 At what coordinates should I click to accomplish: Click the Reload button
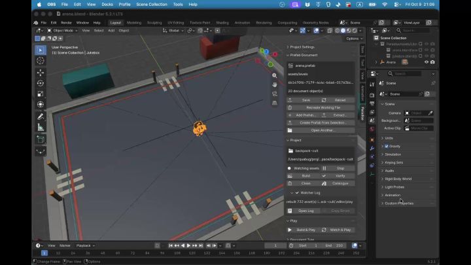(x=338, y=100)
